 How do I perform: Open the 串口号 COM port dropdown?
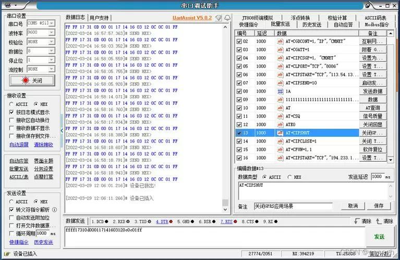[52, 23]
